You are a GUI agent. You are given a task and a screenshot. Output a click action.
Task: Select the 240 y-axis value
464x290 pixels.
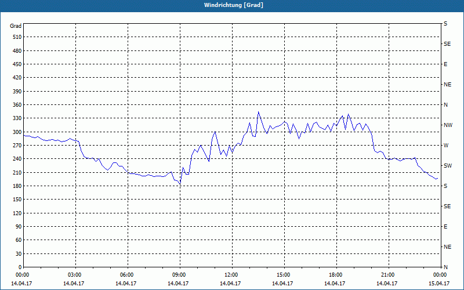click(17, 159)
